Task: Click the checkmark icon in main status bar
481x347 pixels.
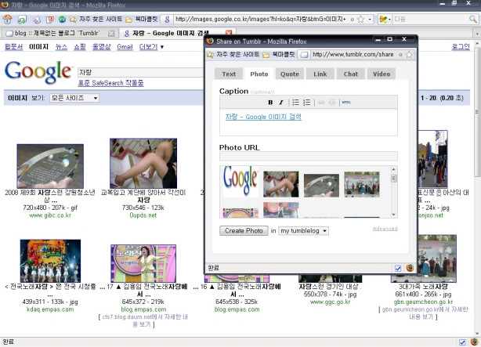Action: coord(462,342)
